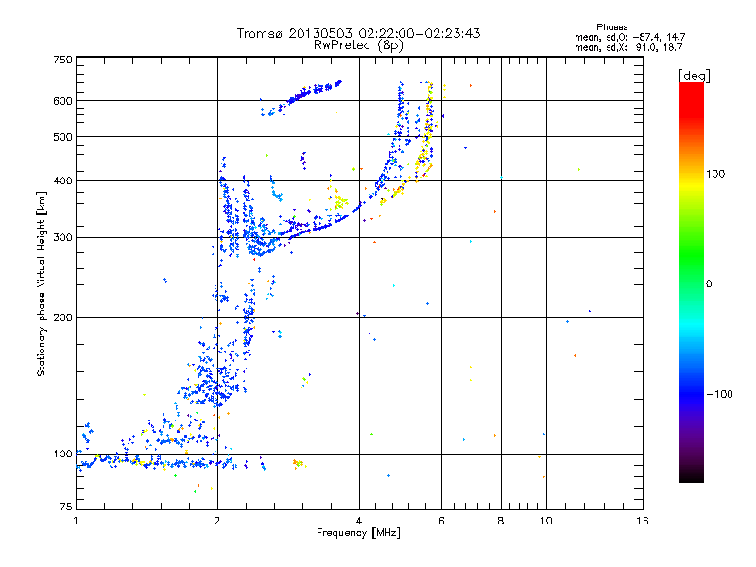Click the y-axis tick label "600"
The height and width of the screenshot is (567, 756).
point(62,101)
